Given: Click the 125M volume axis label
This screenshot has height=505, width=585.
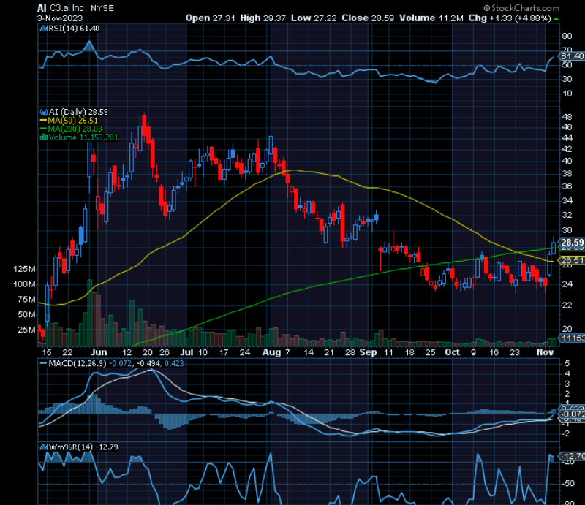Looking at the screenshot, I should 23,270.
